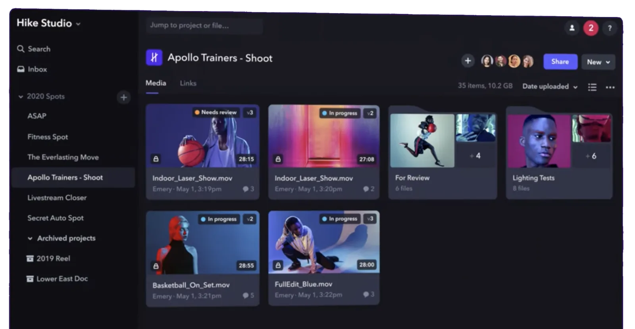
Task: Open the three-dot more options menu
Action: pos(610,87)
